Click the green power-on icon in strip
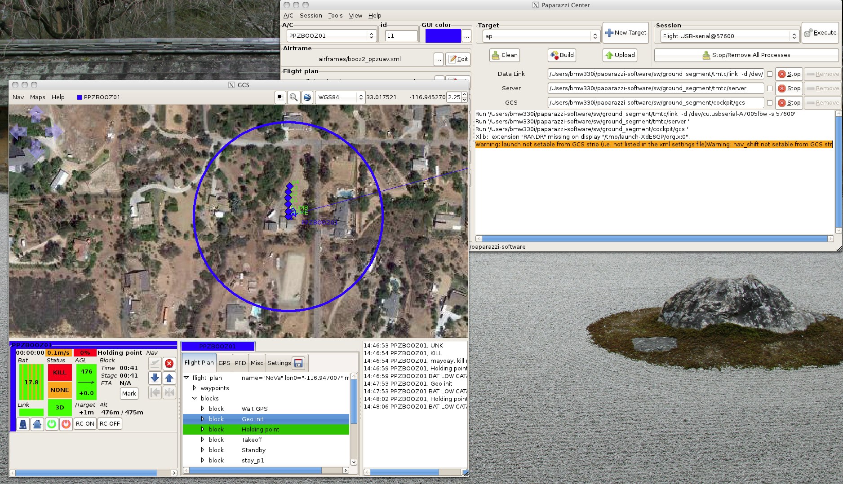843x484 pixels. tap(52, 424)
